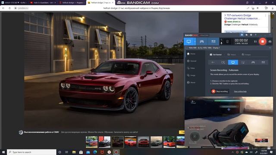Screen dimensions: 276x155
Task: Switch to the Get Started tab
Action: [x=216, y=55]
